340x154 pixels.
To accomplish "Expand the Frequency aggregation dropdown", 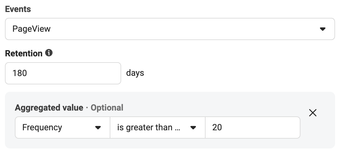I will click(x=62, y=128).
